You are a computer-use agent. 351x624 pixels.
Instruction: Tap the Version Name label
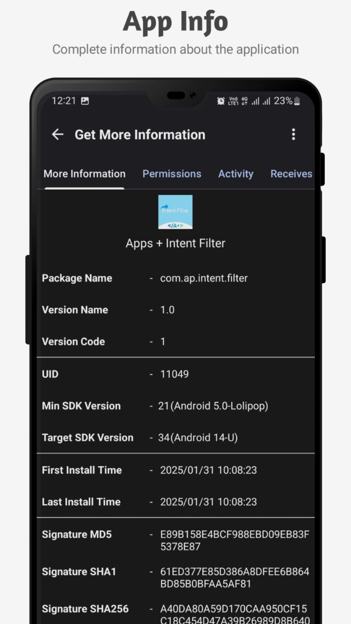[75, 310]
